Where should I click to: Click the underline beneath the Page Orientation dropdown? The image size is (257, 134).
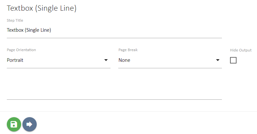[x=58, y=68]
